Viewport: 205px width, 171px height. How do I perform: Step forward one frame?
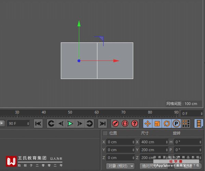click(x=80, y=123)
